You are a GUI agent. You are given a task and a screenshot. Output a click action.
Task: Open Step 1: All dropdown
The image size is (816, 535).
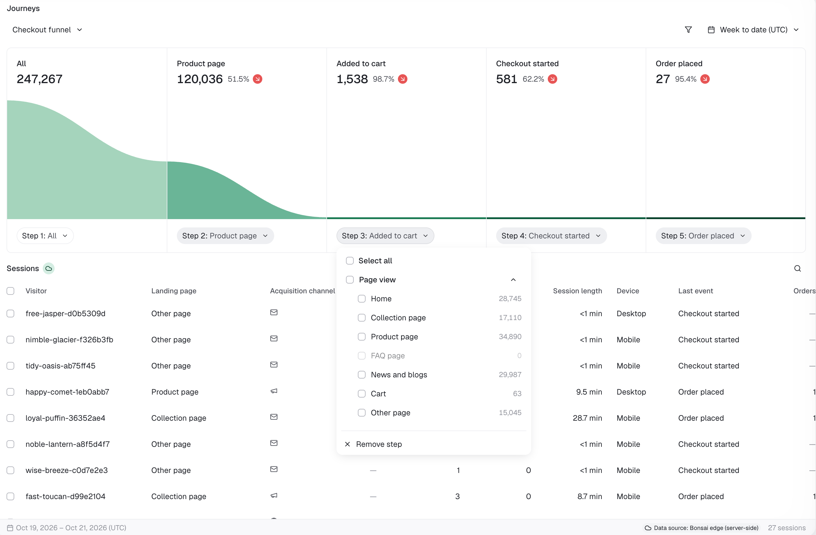click(45, 236)
